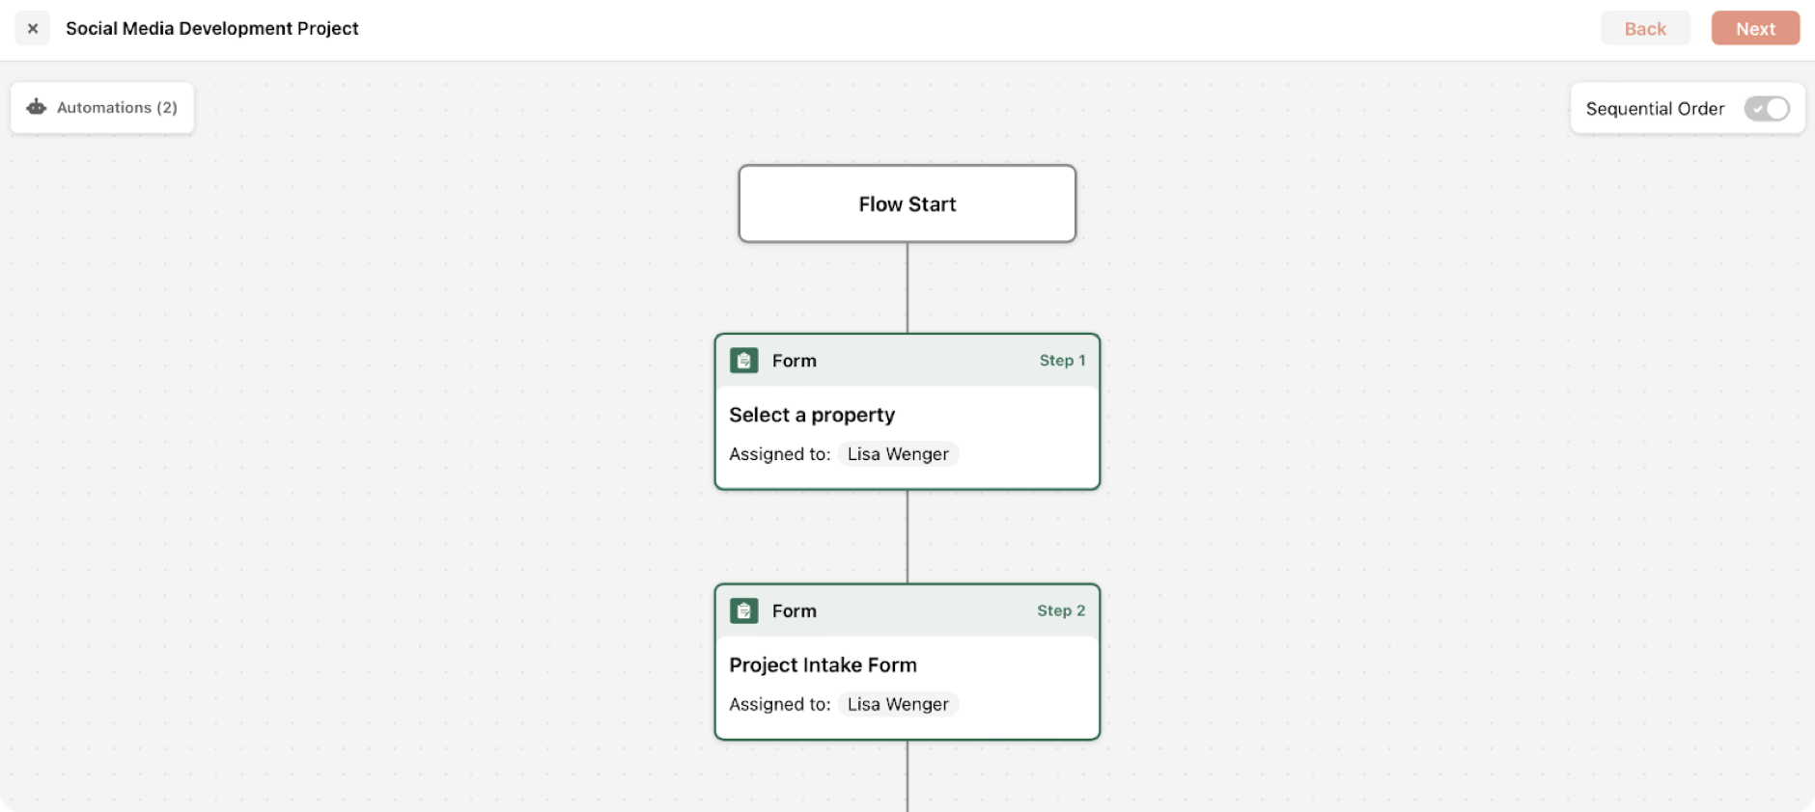The width and height of the screenshot is (1815, 812).
Task: Click the Step 1 label
Action: point(1062,361)
